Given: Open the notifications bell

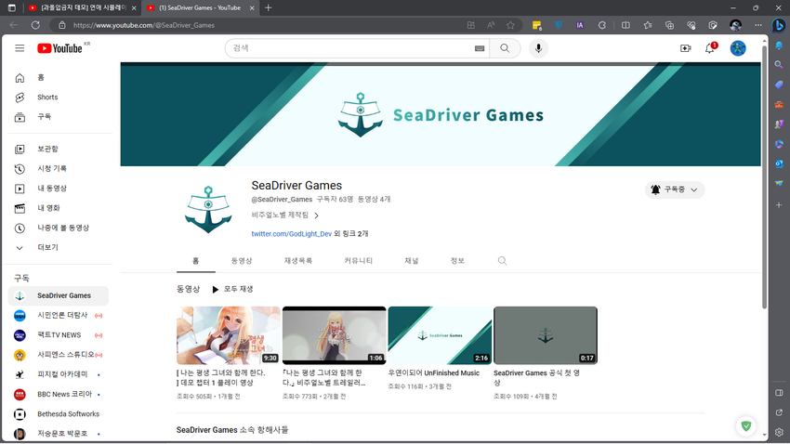Looking at the screenshot, I should [710, 48].
